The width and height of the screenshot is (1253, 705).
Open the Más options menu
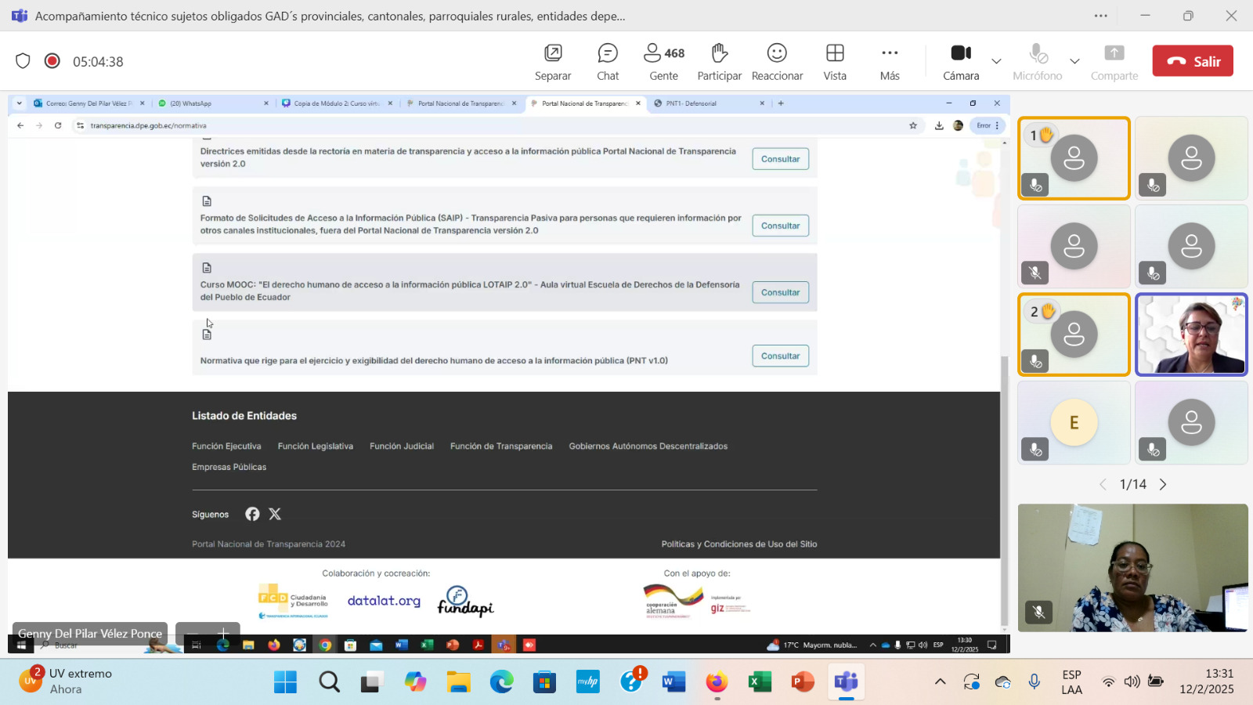click(x=890, y=61)
